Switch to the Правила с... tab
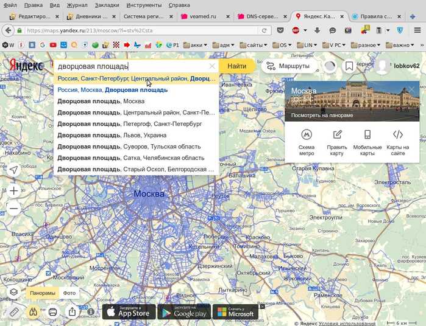 [376, 16]
